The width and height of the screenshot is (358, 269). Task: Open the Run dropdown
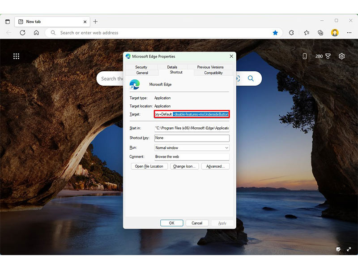192,148
